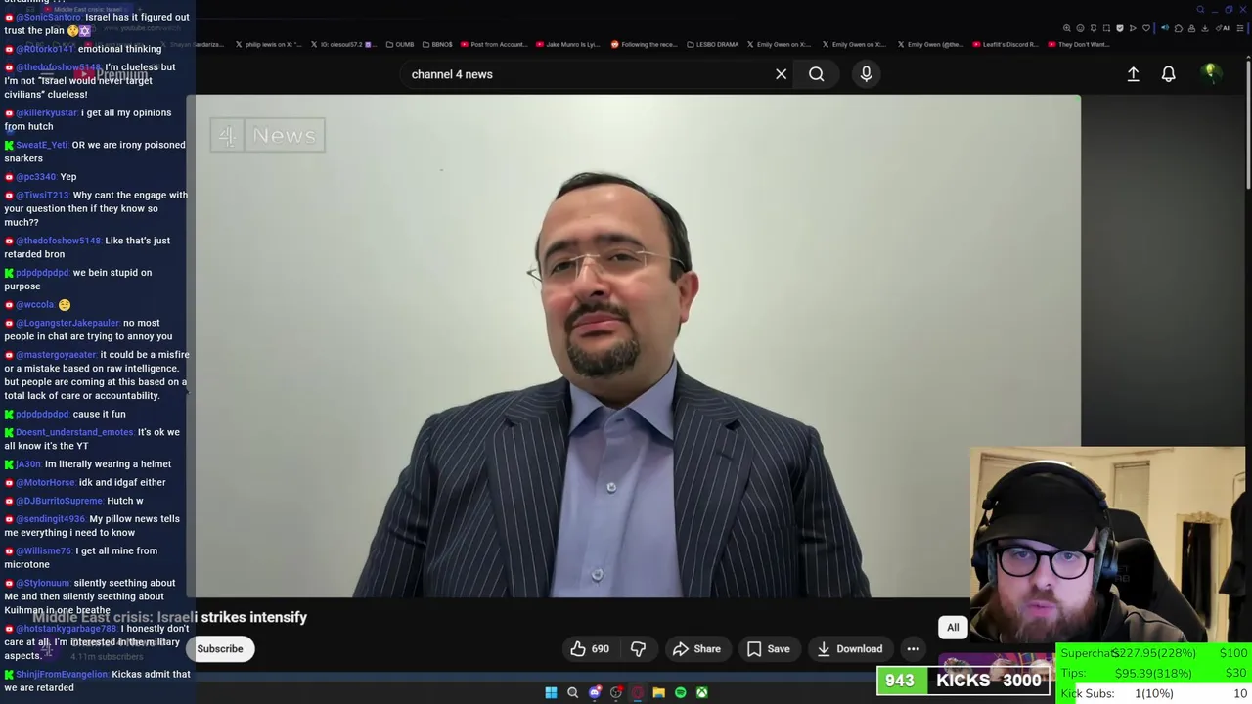Open Discord from the taskbar
The height and width of the screenshot is (704, 1252).
594,692
